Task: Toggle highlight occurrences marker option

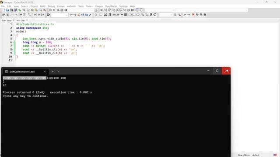Action: (79, 15)
